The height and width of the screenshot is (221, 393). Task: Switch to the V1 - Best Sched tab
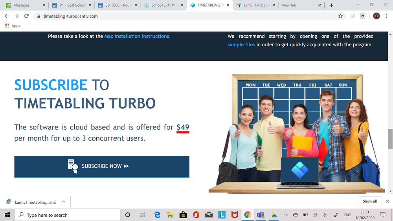click(x=72, y=5)
